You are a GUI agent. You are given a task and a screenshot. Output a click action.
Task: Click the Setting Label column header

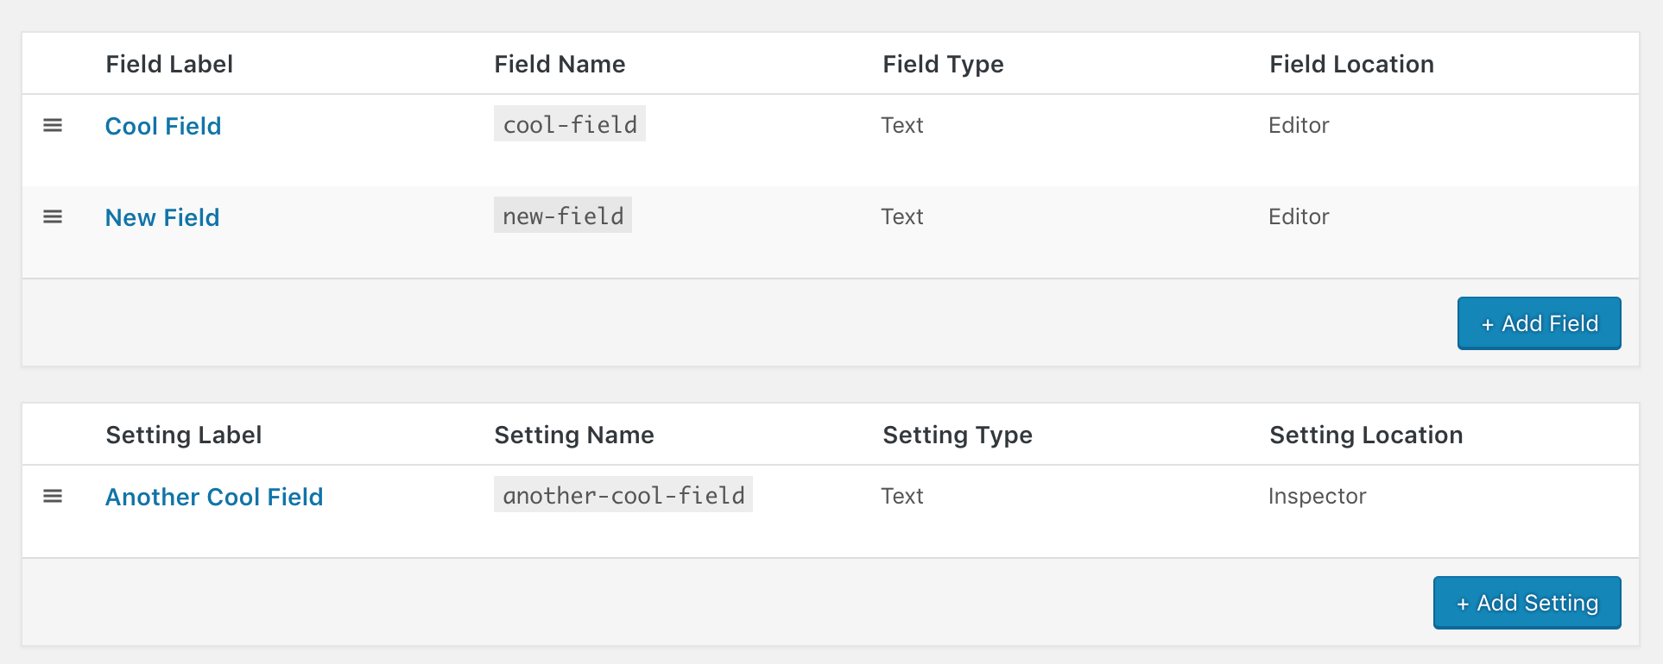tap(184, 435)
